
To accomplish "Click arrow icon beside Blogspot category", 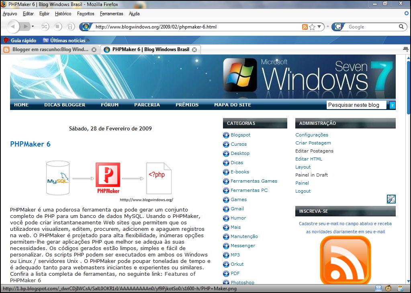I will pos(226,135).
